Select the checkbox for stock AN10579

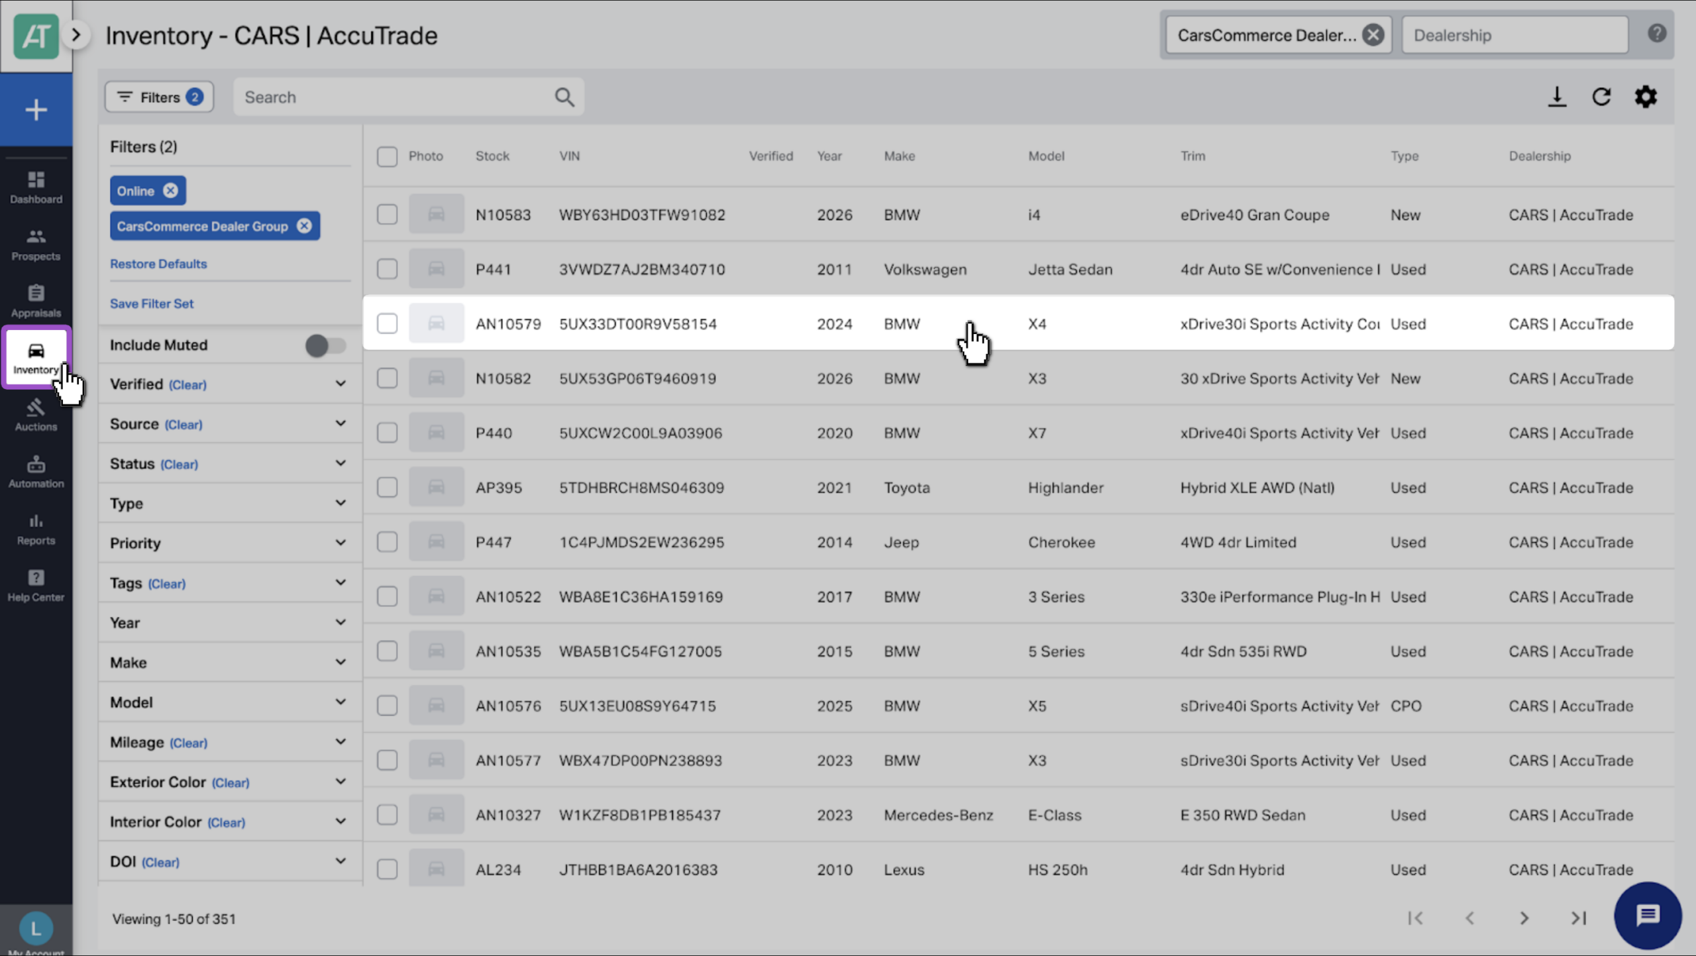[x=387, y=323]
